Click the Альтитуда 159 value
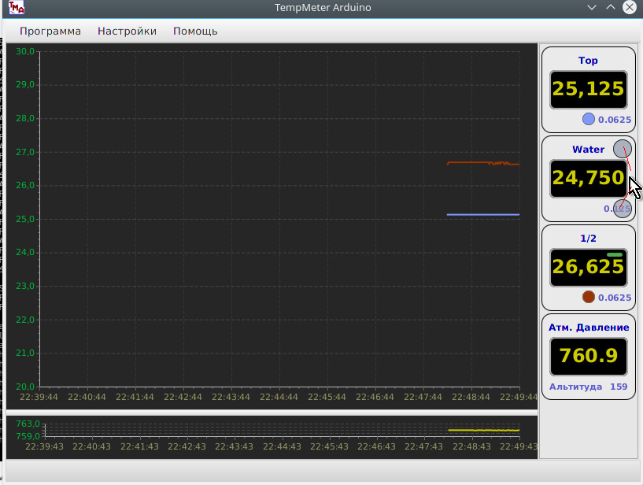643x485 pixels. click(588, 387)
